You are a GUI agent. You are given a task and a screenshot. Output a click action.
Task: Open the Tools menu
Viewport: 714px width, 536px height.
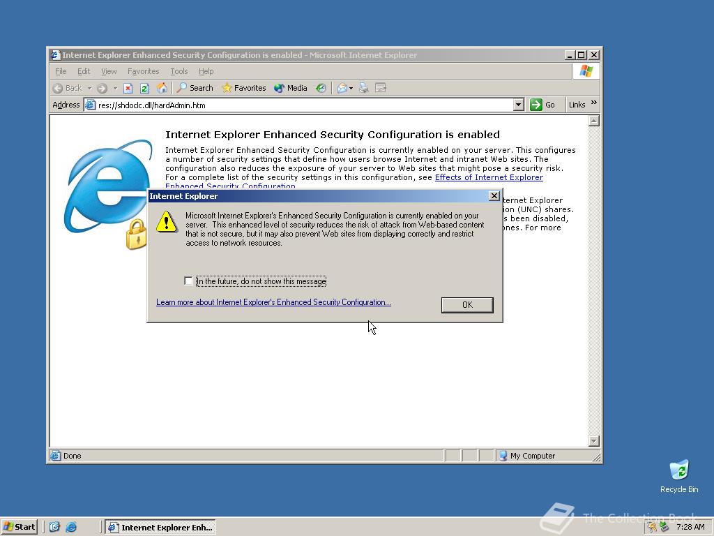click(179, 72)
